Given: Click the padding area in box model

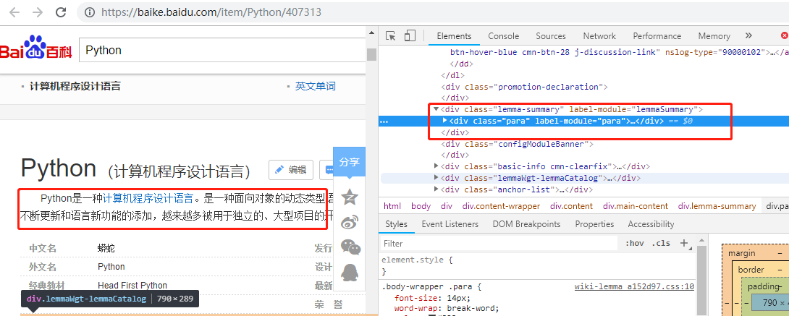Looking at the screenshot, I should [x=764, y=286].
